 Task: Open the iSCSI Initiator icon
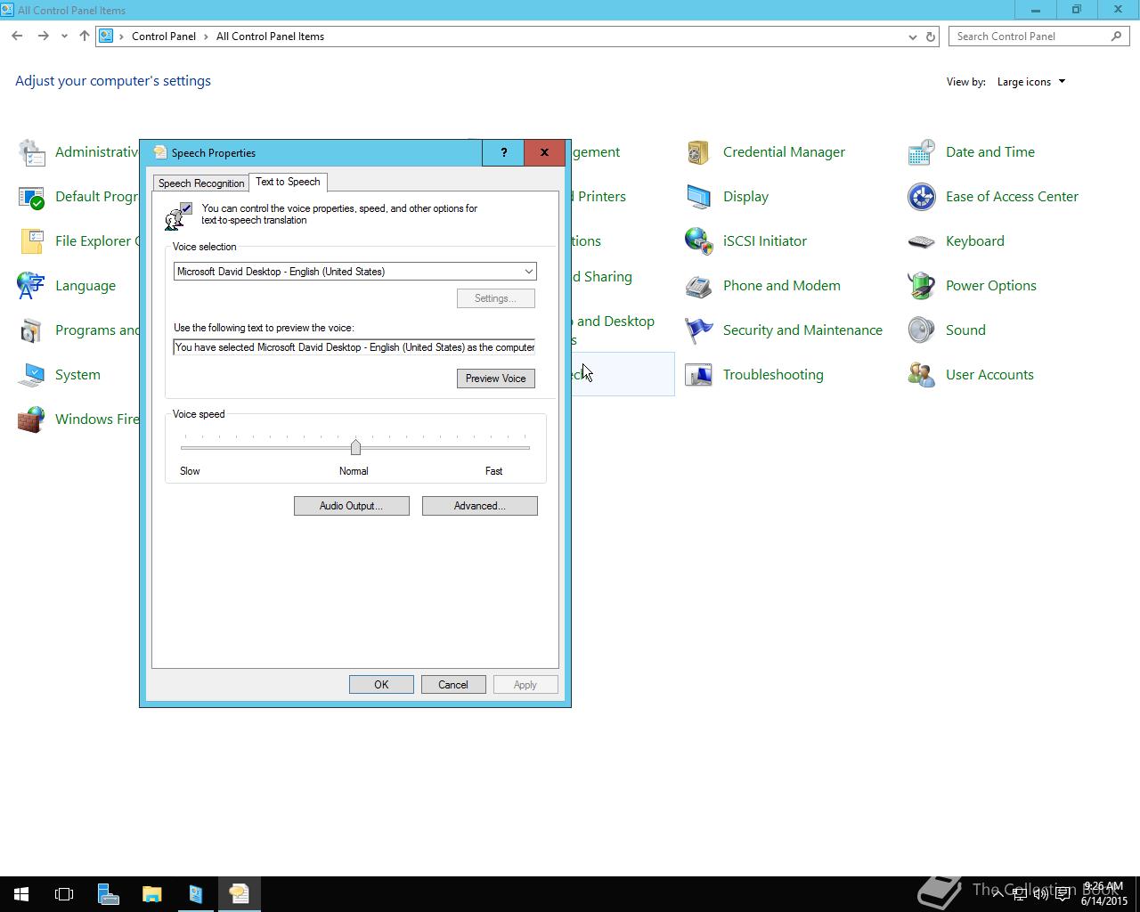tap(698, 241)
